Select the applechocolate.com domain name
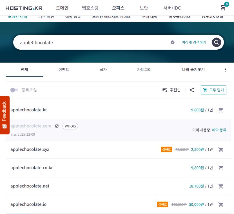Image resolution: width=234 pixels, height=214 pixels. [x=31, y=126]
